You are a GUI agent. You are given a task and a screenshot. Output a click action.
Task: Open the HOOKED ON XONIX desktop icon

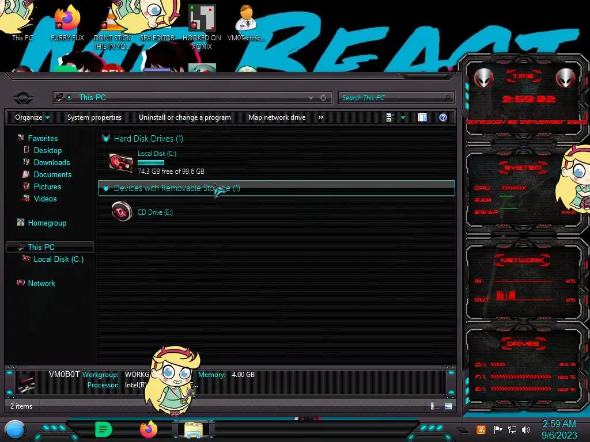(x=202, y=27)
